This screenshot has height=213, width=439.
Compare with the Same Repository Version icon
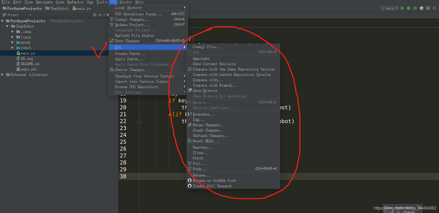pyautogui.click(x=190, y=69)
